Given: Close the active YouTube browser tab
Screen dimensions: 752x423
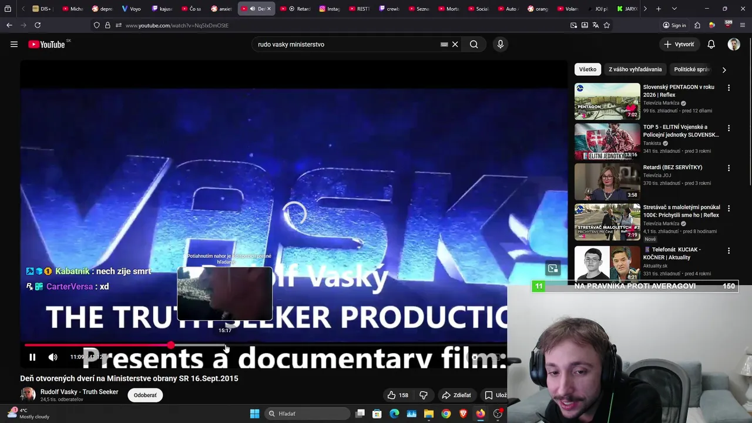Looking at the screenshot, I should [269, 9].
